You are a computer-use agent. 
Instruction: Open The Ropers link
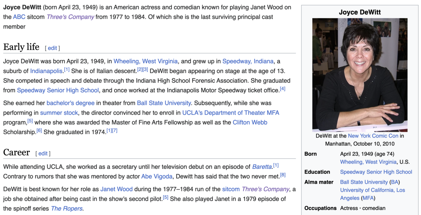point(67,209)
